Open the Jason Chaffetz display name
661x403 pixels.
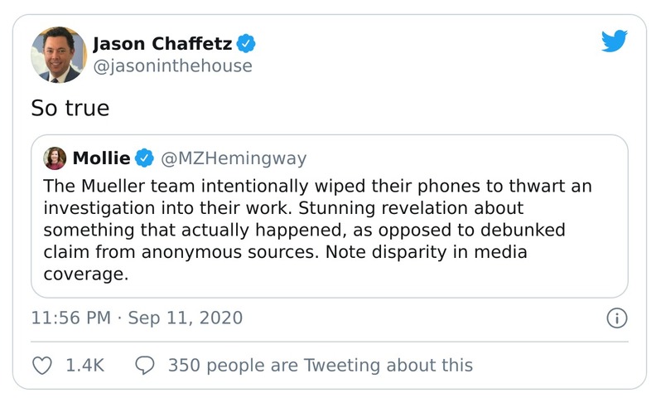[162, 43]
